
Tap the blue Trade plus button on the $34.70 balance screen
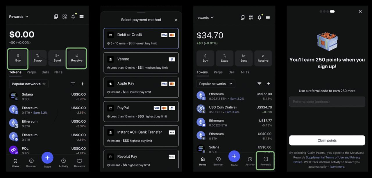234,156
